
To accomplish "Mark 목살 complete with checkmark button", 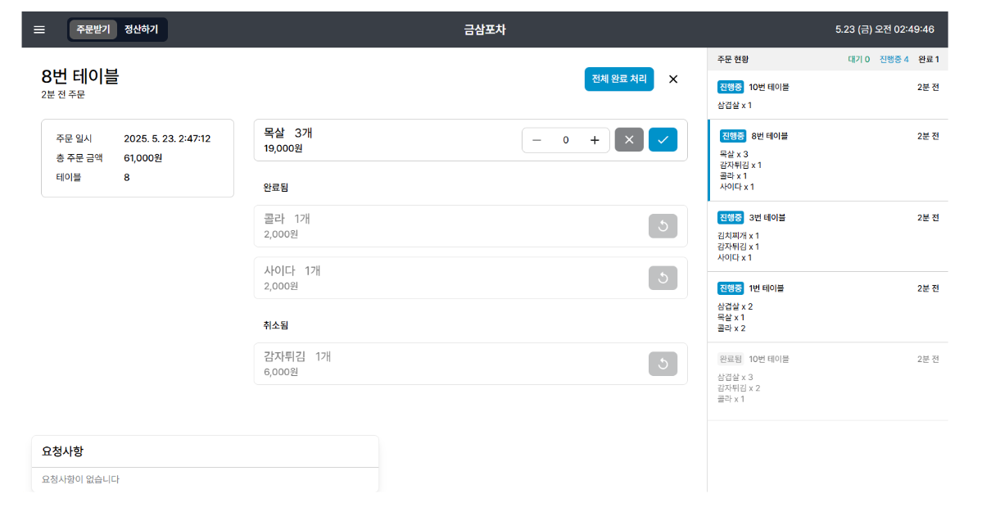I will pyautogui.click(x=663, y=140).
